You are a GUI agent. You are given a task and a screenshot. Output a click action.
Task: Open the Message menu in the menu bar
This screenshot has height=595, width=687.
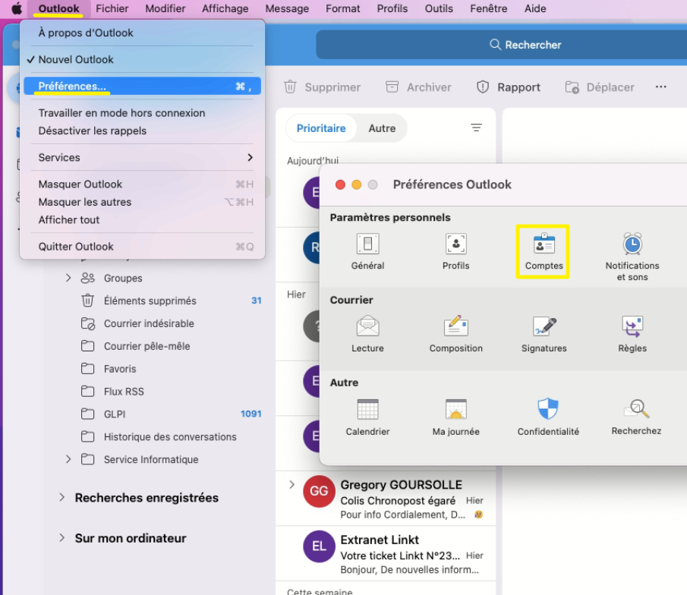click(x=287, y=8)
